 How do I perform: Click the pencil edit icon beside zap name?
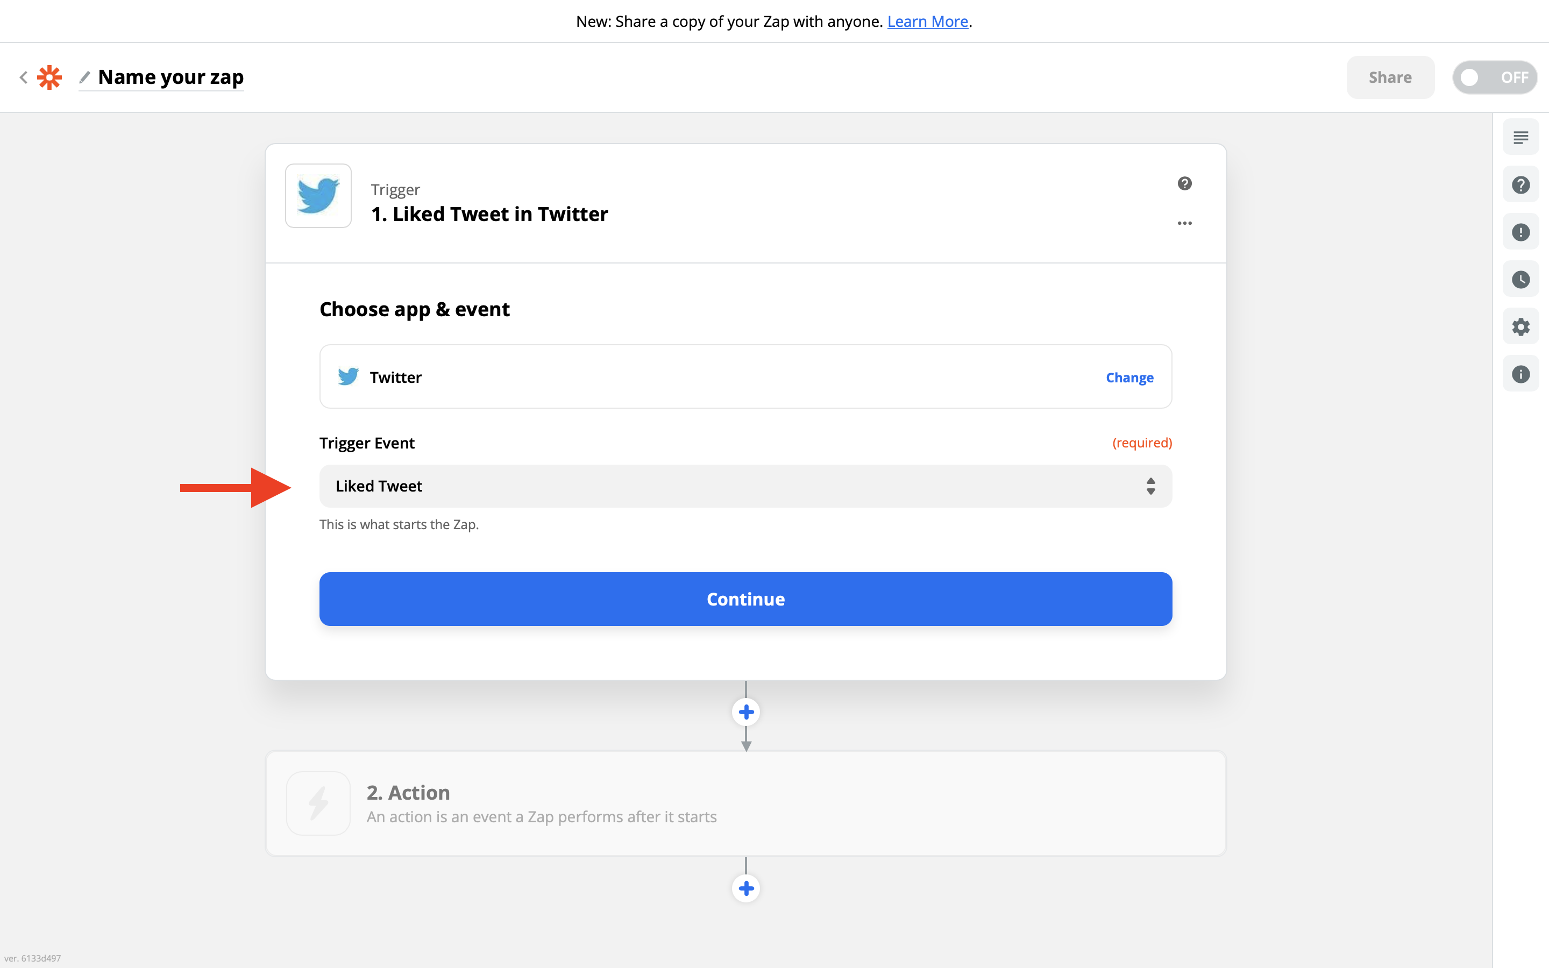tap(84, 77)
